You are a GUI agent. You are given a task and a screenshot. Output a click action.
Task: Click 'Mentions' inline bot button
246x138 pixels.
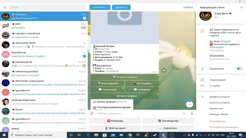coord(107,89)
